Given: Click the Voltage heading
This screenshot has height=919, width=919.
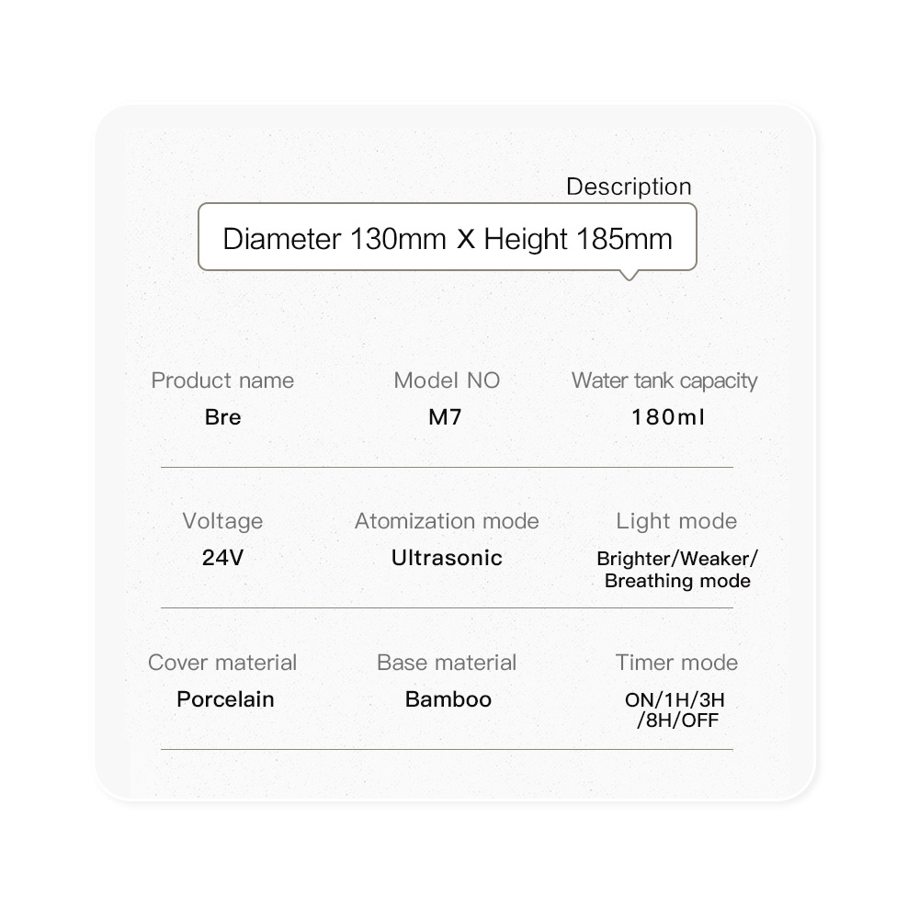Looking at the screenshot, I should [222, 521].
